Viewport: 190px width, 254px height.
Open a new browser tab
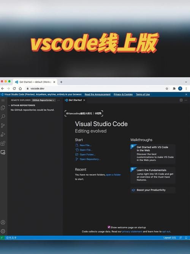click(x=61, y=82)
